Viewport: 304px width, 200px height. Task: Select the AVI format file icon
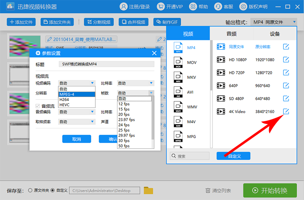(178, 92)
